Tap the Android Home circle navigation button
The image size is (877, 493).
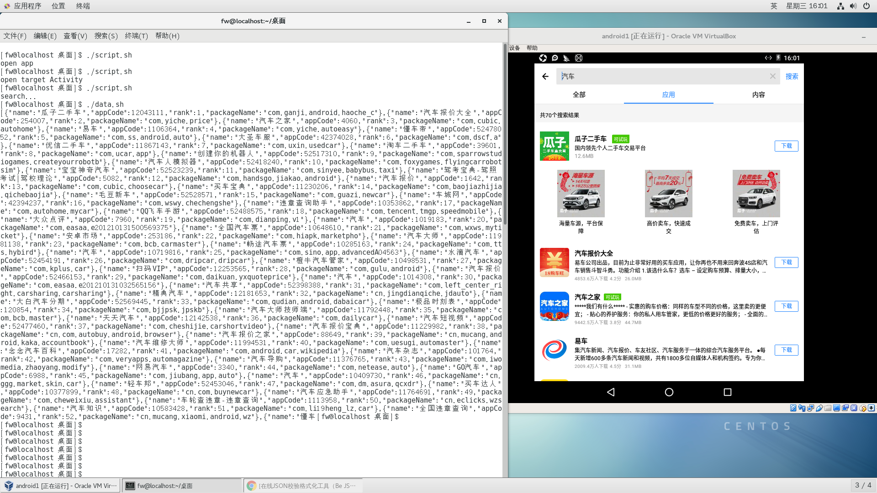pyautogui.click(x=669, y=392)
